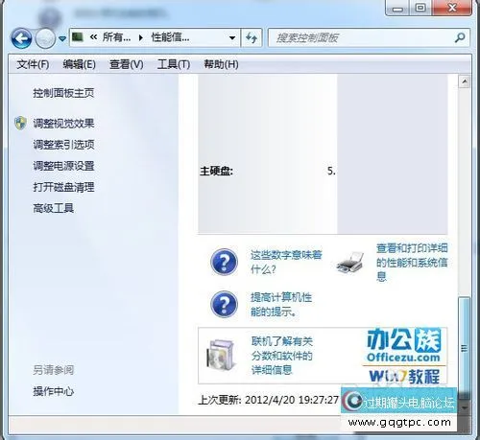Screen dimensions: 480x440
Task: Click the scroll up arrow
Action: coord(464,81)
